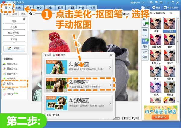This screenshot has width=181, height=128.
Task: Select 时尚 effects category
Action: point(145,47)
